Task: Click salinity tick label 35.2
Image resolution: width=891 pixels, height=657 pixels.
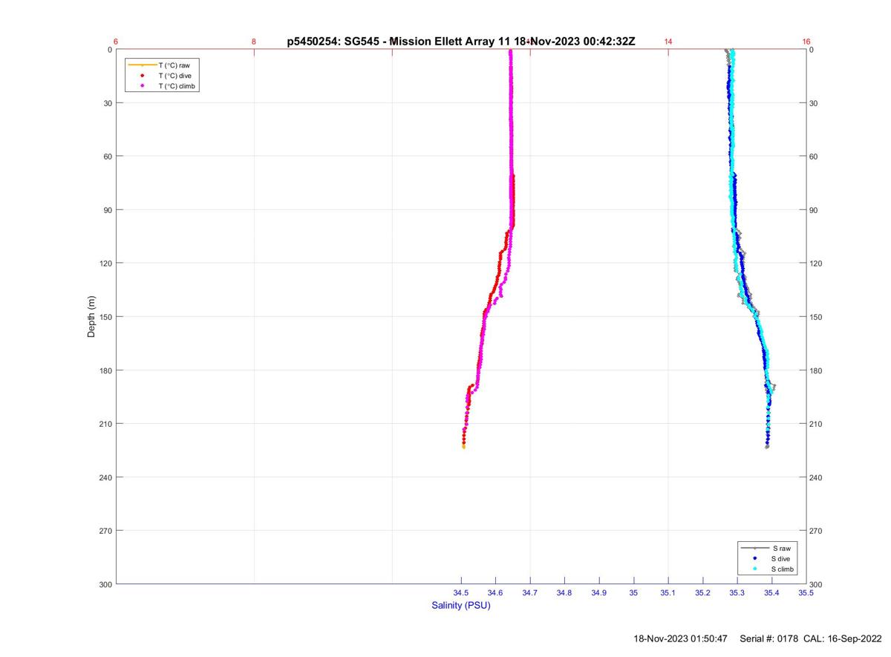Action: [x=702, y=593]
